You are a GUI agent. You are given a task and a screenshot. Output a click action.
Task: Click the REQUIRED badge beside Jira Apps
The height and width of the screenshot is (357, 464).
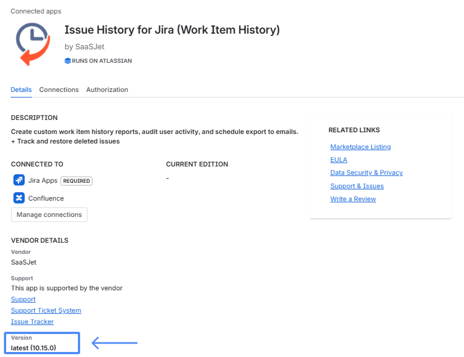pyautogui.click(x=76, y=181)
